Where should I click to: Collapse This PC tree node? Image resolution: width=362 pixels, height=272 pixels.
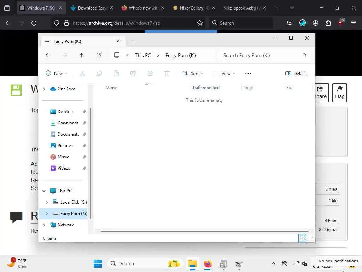point(44,191)
